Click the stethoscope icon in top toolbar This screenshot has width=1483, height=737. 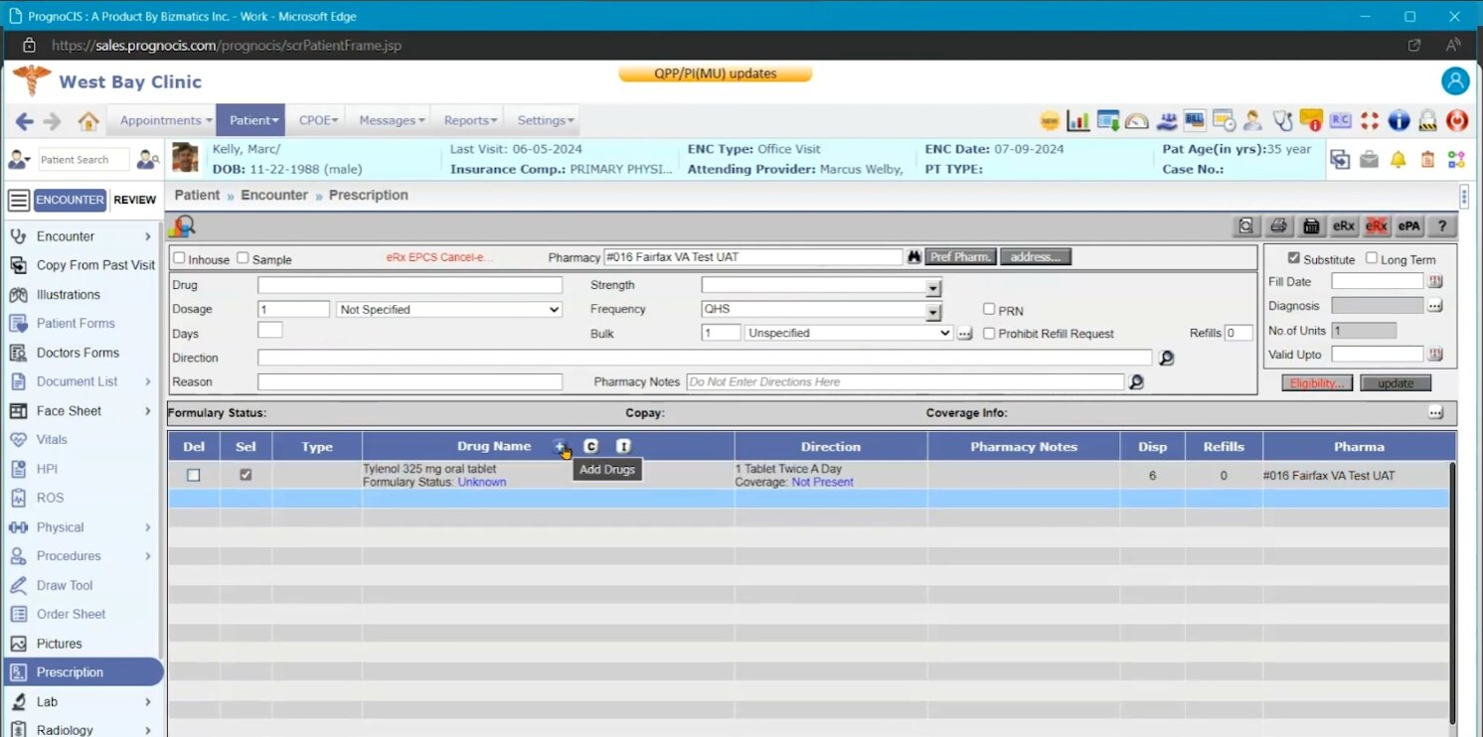tap(1282, 121)
